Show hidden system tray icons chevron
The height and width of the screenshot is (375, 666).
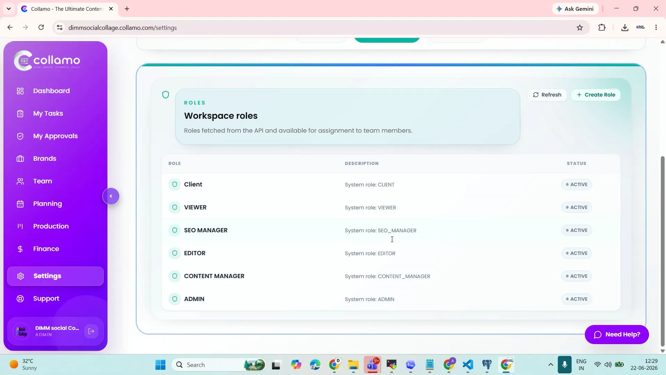click(x=550, y=365)
